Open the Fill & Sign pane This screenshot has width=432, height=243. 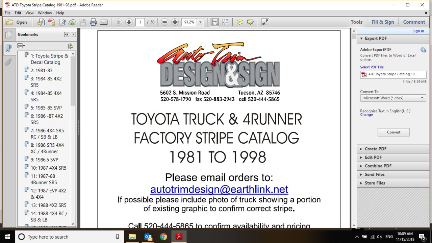[x=383, y=22]
